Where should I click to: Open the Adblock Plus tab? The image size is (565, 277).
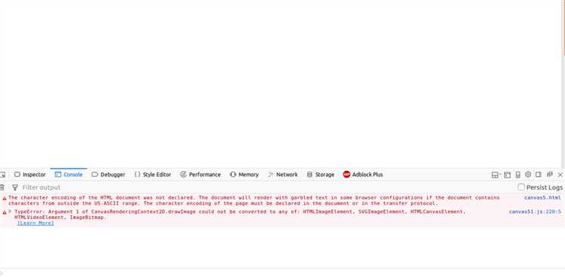click(x=363, y=175)
